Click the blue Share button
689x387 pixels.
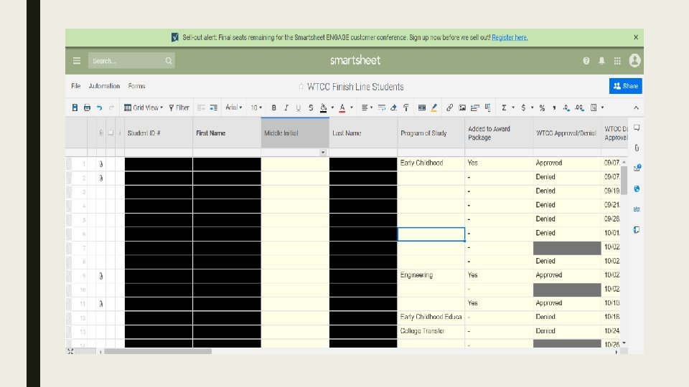click(625, 86)
